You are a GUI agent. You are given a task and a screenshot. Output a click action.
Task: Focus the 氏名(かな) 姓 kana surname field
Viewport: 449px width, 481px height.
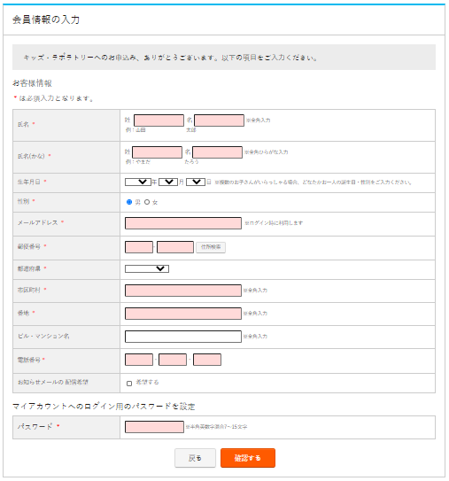click(x=157, y=152)
